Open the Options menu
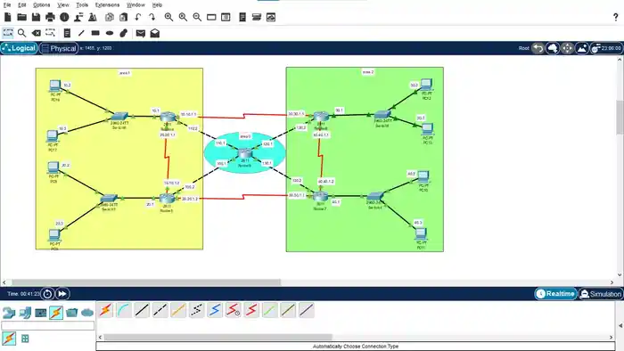 (x=41, y=4)
